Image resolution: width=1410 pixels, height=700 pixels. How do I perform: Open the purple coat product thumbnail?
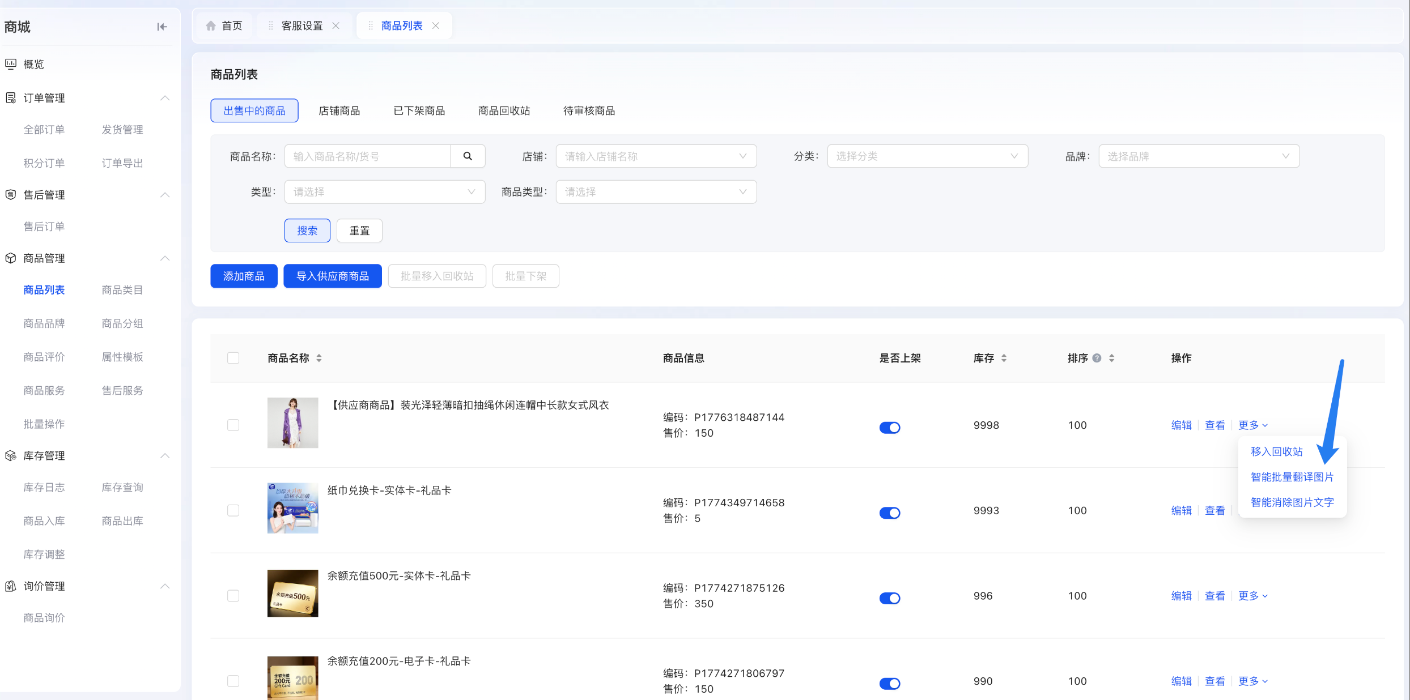293,422
